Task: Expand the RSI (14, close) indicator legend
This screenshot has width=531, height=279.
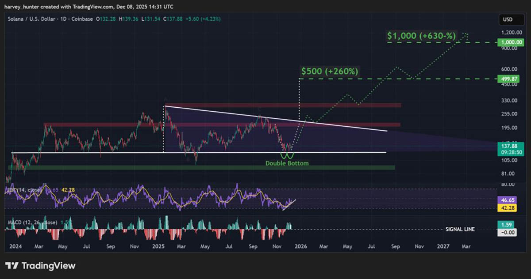Action: tap(23, 190)
